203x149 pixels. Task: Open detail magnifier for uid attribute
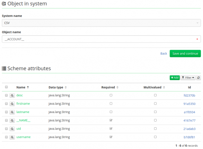pos(12,129)
